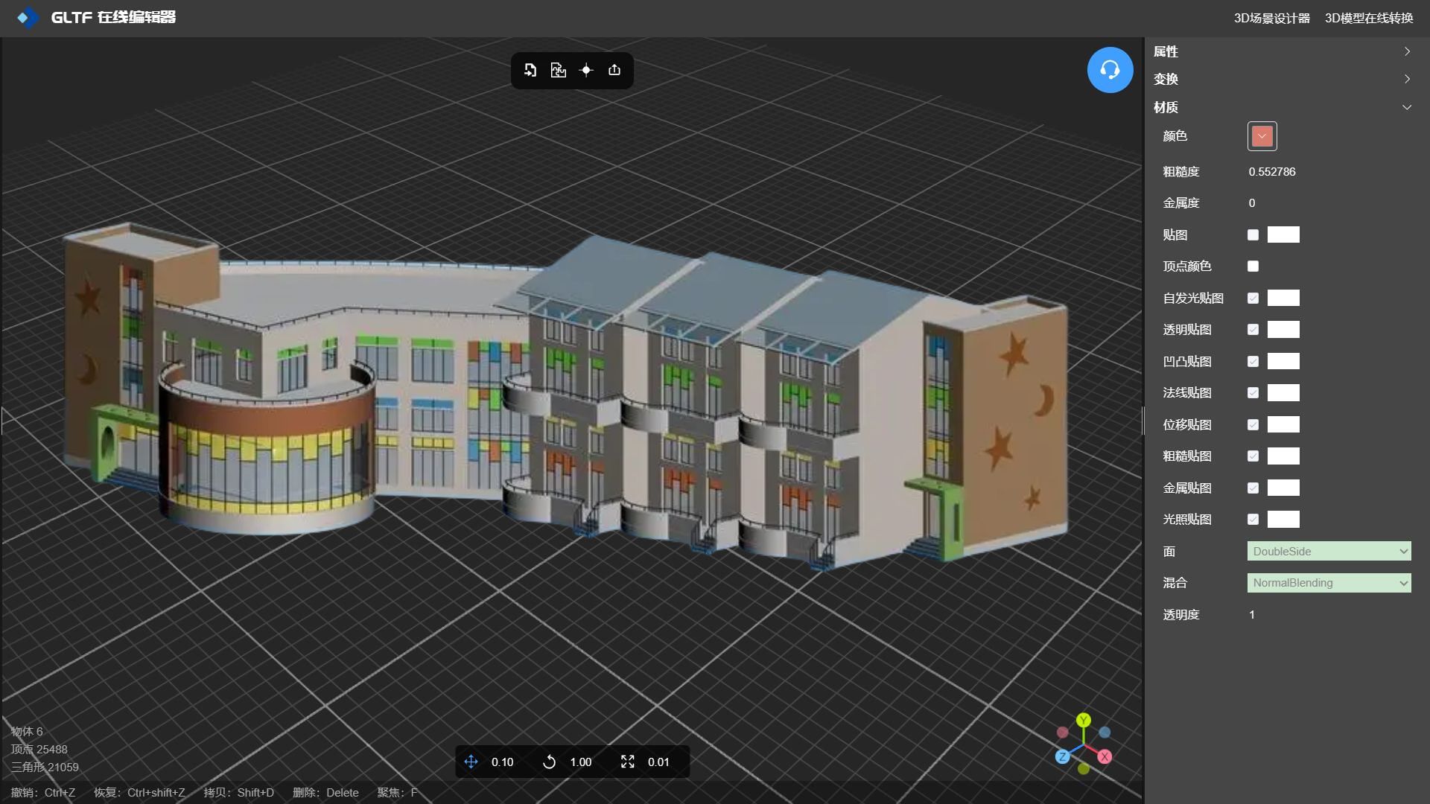Screen dimensions: 1430x804
Task: Uncheck the 金属贴图 checkbox
Action: 1253,488
